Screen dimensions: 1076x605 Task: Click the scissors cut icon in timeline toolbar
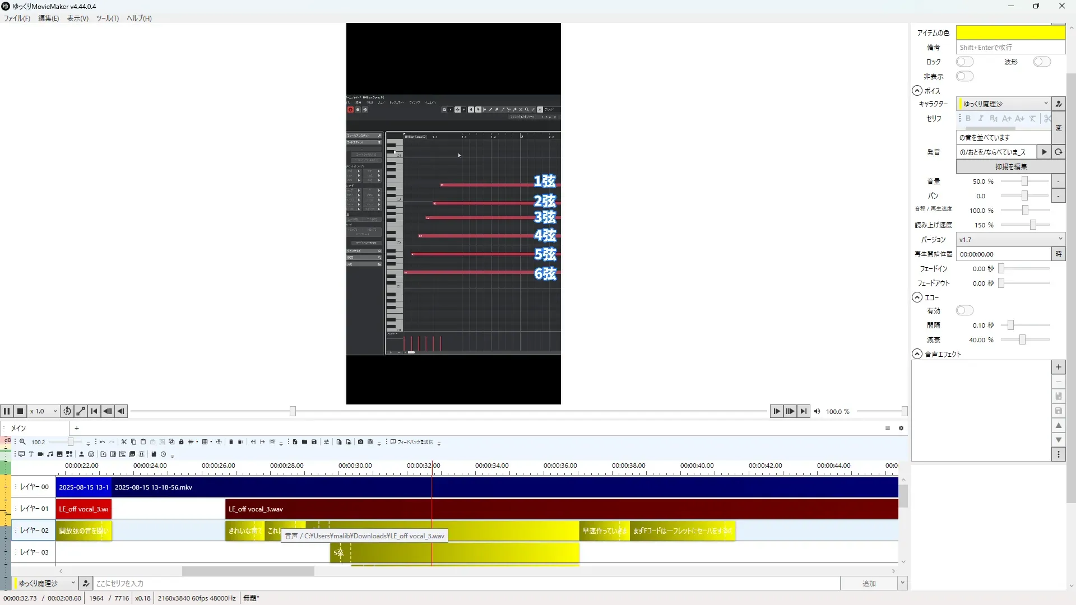point(124,442)
